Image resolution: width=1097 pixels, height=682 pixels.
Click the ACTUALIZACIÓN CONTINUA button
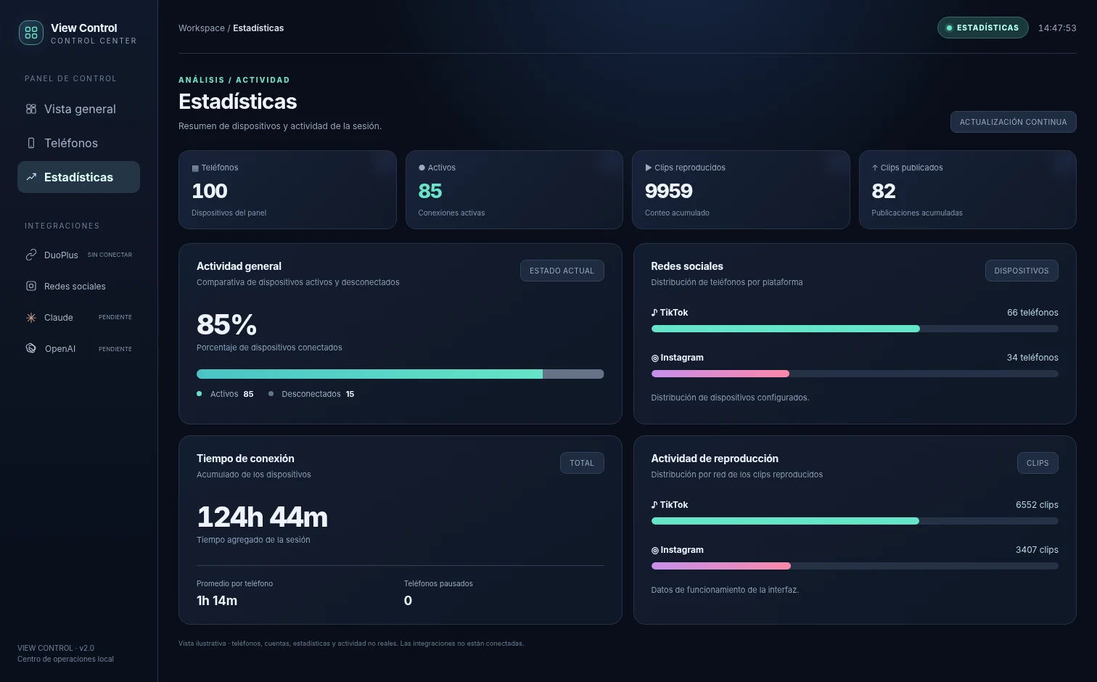point(1013,122)
